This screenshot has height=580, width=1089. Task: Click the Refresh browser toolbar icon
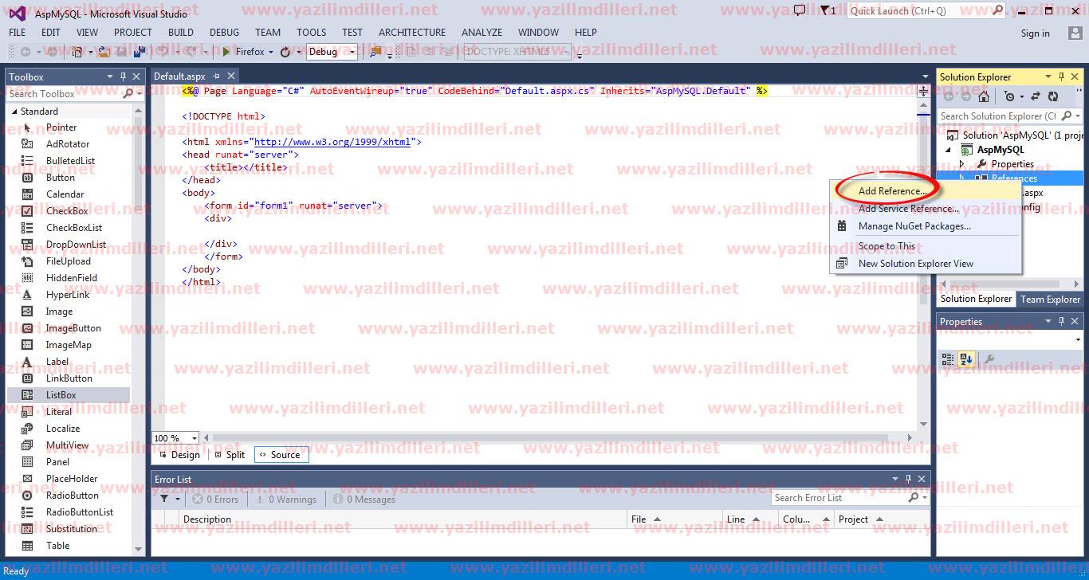(x=285, y=52)
